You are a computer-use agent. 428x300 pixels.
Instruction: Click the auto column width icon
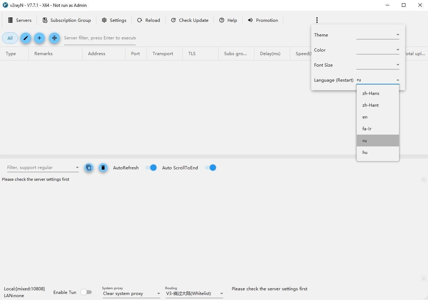[x=54, y=38]
